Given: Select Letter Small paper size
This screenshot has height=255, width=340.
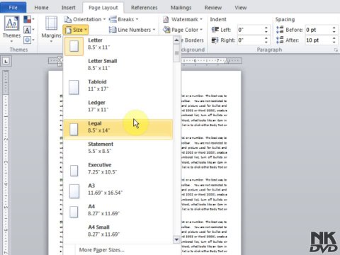Looking at the screenshot, I should tap(118, 64).
